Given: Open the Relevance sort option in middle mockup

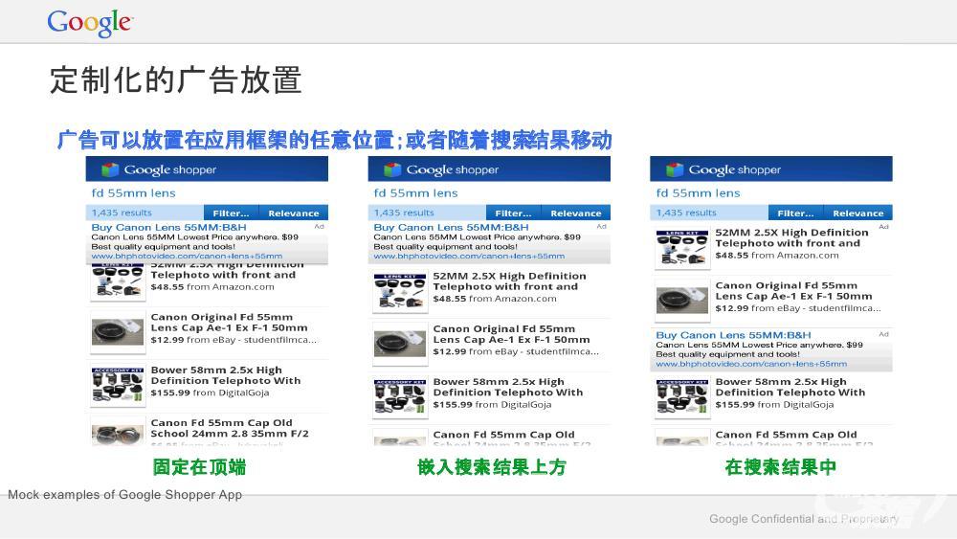Looking at the screenshot, I should point(575,213).
